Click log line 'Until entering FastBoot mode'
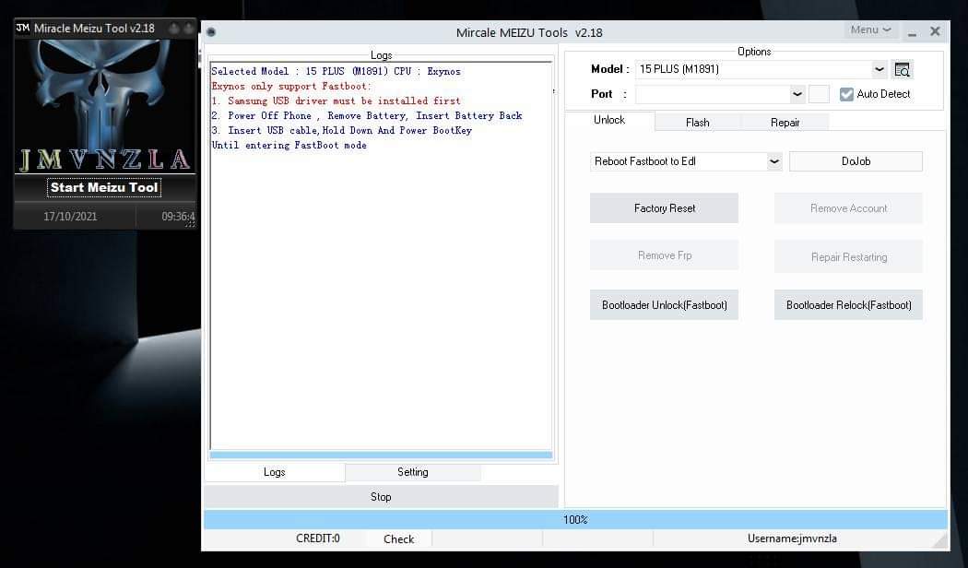This screenshot has height=568, width=968. (289, 146)
